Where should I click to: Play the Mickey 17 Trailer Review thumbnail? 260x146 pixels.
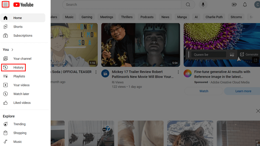coord(141,45)
